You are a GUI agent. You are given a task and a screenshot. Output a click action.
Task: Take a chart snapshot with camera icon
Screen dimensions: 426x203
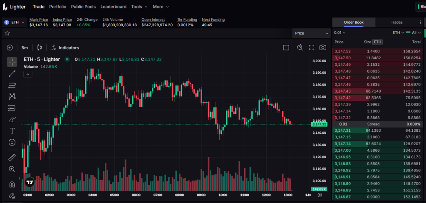(322, 48)
